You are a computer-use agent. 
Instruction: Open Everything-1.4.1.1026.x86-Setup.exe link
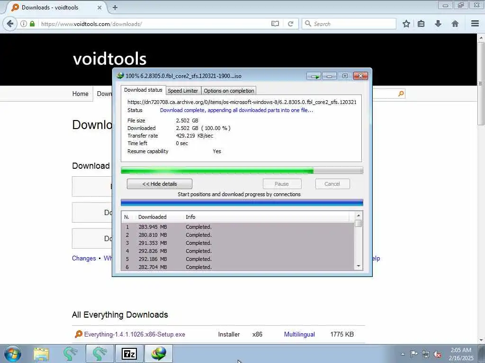click(135, 334)
